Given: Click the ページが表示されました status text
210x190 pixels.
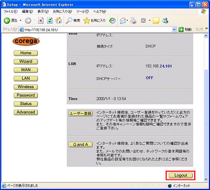Looking at the screenshot, I should click(x=23, y=186).
